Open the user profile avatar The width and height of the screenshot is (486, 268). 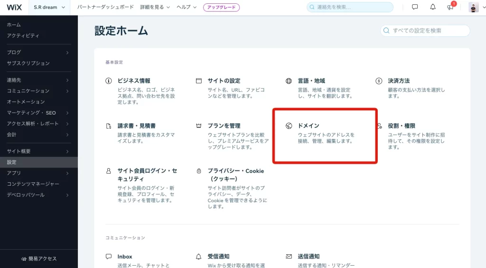coord(473,7)
